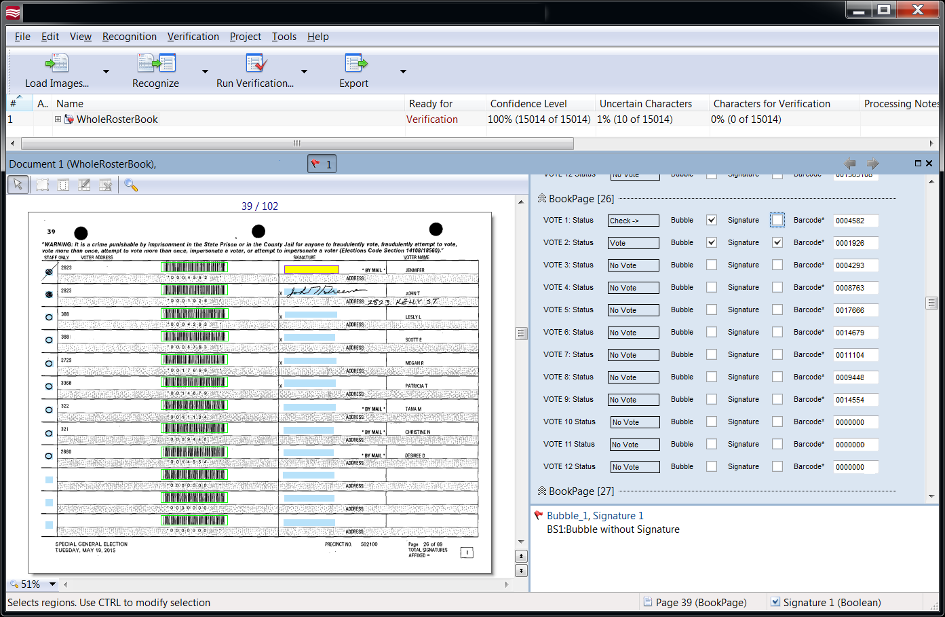Open the Recognition menu
This screenshot has width=945, height=617.
tap(129, 37)
